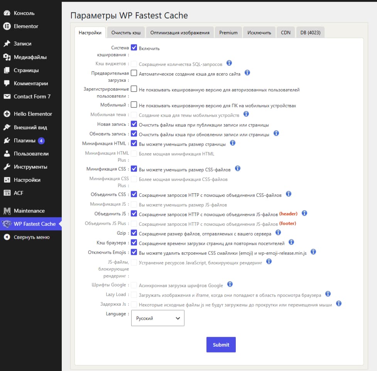This screenshot has height=371, width=377.
Task: Uncheck Объединить CSS checkbox
Action: [x=134, y=194]
